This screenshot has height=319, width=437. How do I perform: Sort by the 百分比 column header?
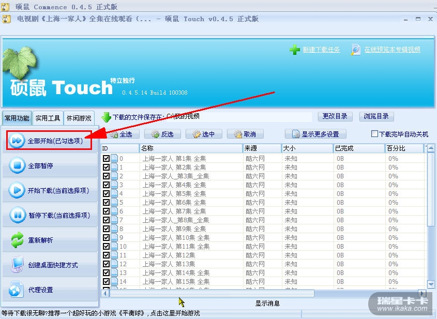click(404, 148)
